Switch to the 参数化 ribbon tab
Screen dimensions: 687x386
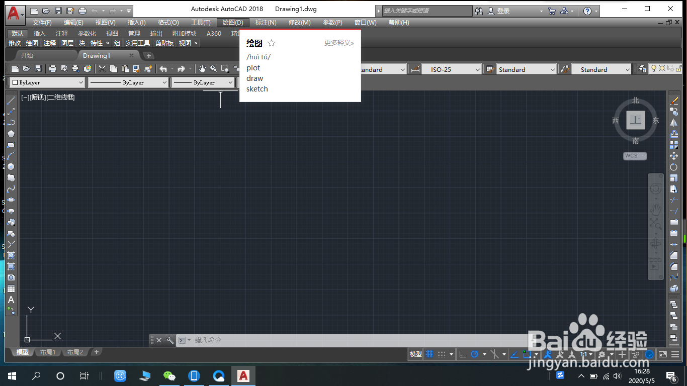pos(87,34)
